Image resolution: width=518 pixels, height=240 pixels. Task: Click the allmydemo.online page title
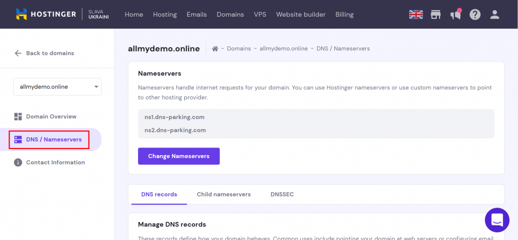tap(164, 49)
